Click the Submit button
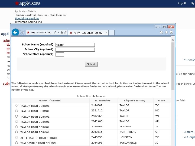The width and height of the screenshot is (195, 146). [x=91, y=64]
